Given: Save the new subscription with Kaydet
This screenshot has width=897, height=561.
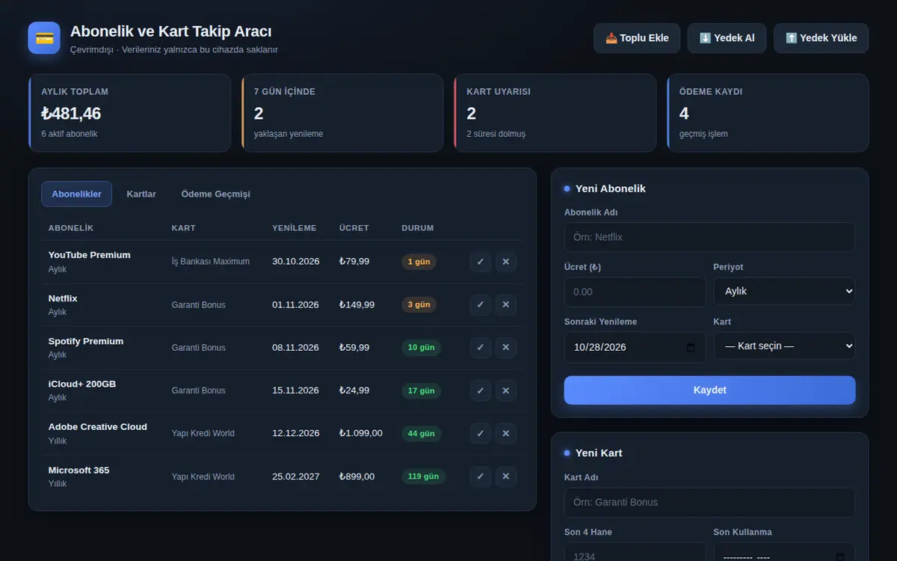Looking at the screenshot, I should coord(709,390).
